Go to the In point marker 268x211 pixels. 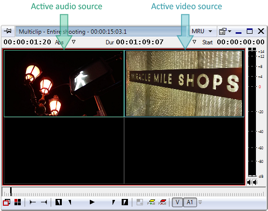pyautogui.click(x=70, y=202)
